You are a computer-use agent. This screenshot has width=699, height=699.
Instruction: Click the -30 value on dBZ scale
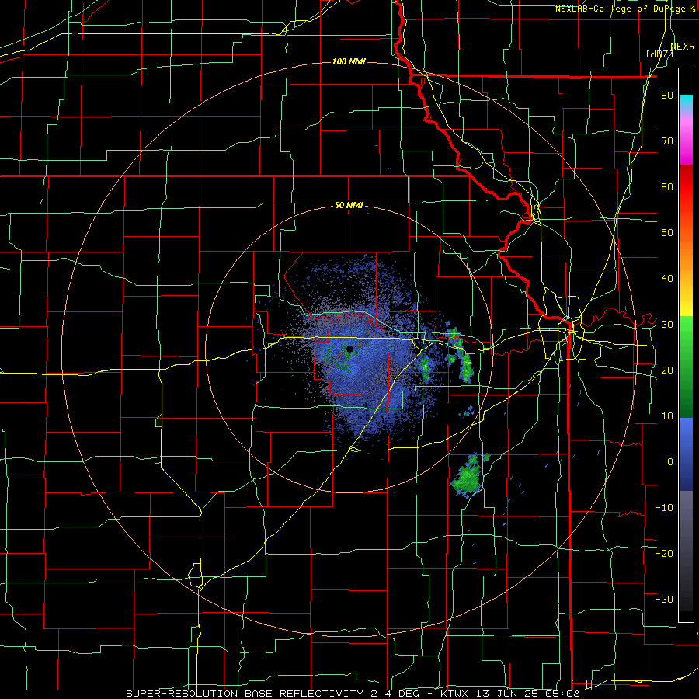664,599
